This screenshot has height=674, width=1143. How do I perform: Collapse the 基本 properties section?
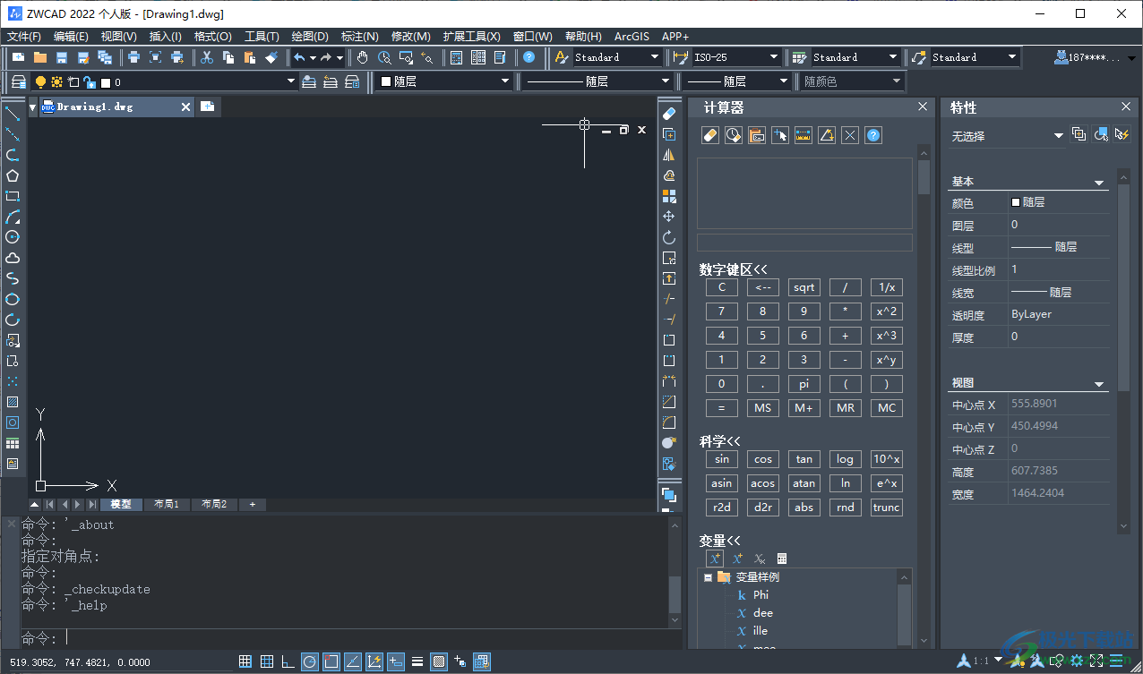click(1099, 183)
